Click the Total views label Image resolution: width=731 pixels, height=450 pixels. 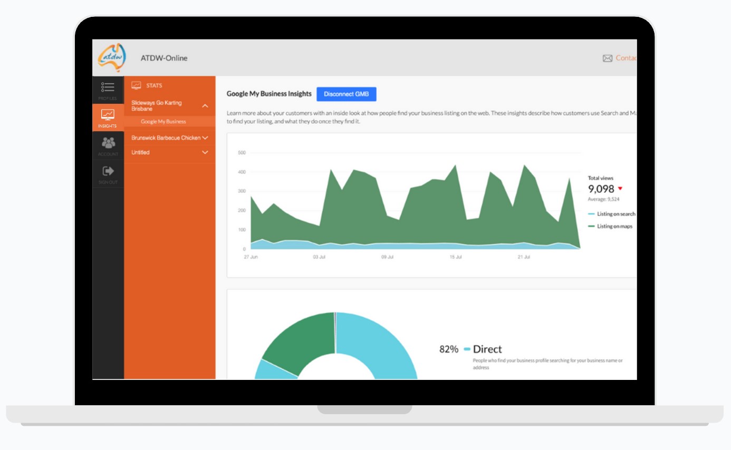click(601, 178)
